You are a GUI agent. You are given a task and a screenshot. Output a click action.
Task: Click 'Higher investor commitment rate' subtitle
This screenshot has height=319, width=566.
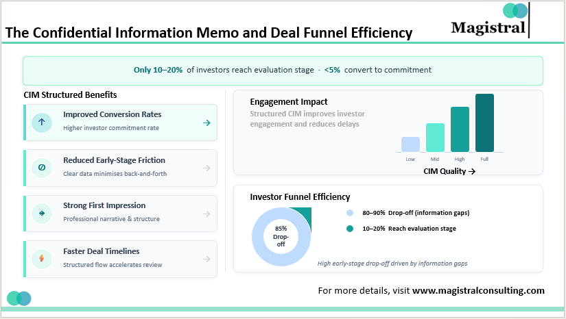coord(111,128)
